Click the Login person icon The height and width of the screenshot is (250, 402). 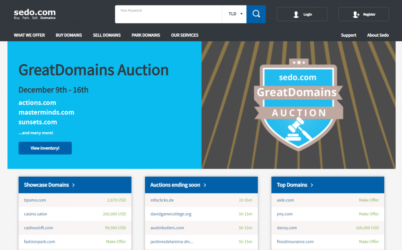[x=296, y=15]
